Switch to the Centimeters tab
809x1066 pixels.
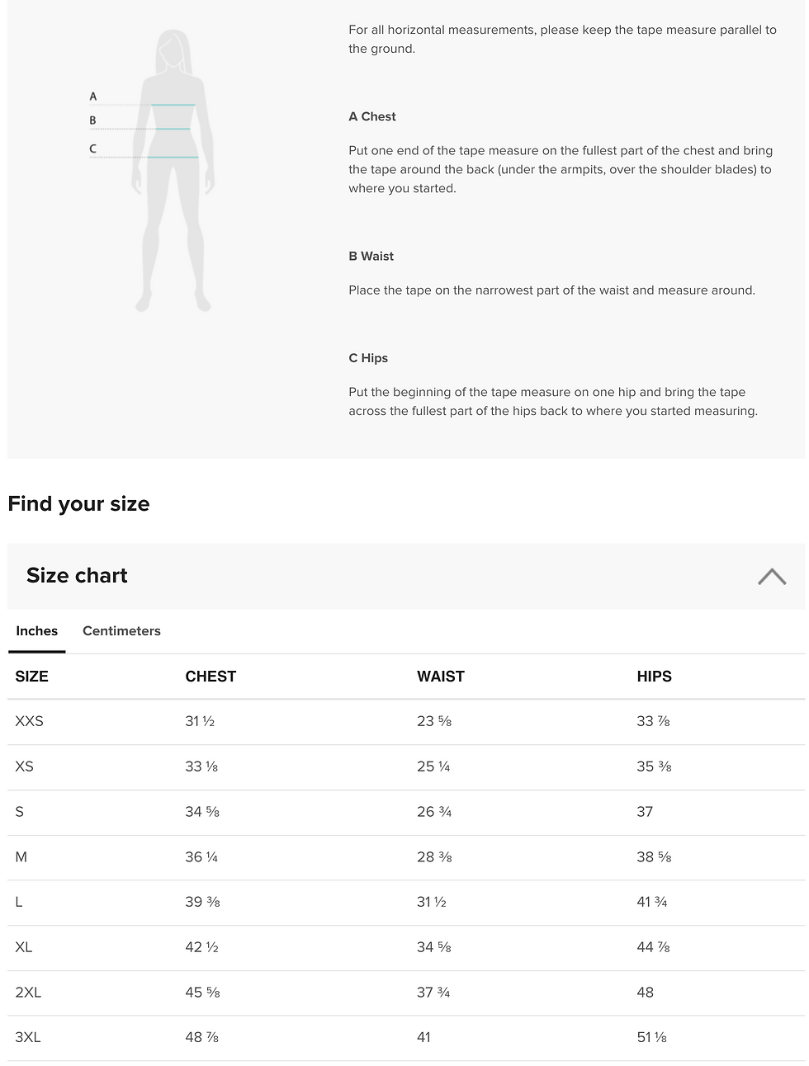121,631
